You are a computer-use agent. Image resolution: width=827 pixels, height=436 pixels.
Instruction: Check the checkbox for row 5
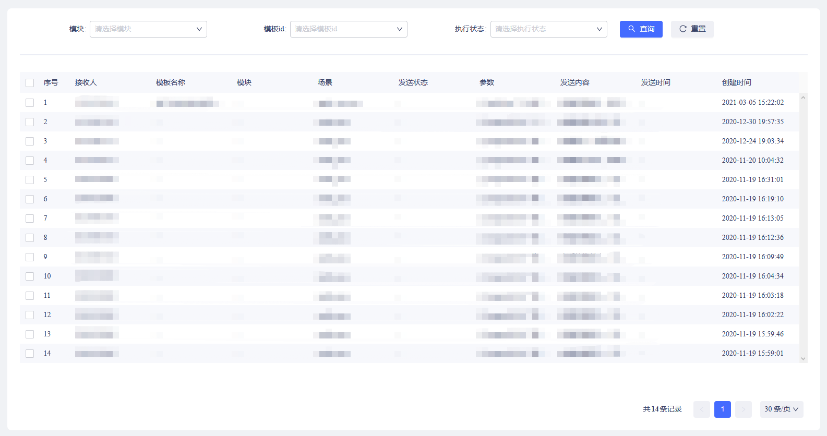pos(30,180)
